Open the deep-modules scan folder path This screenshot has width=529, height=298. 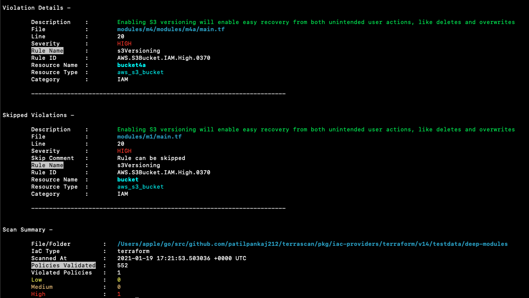pos(312,244)
